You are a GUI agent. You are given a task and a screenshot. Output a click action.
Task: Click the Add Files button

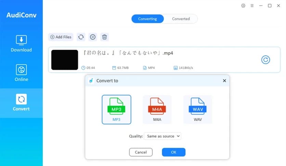coord(61,37)
